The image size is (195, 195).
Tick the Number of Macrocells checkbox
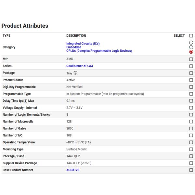191,122
